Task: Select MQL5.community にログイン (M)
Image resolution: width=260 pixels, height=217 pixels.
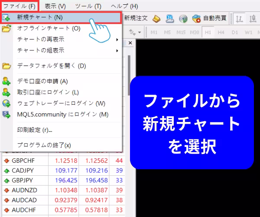Action: pos(61,115)
